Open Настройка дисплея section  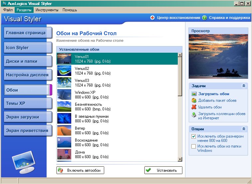(x=28, y=75)
